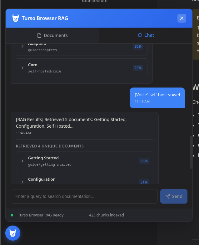This screenshot has width=199, height=245.
Task: Click the Core document title
Action: pos(32,65)
